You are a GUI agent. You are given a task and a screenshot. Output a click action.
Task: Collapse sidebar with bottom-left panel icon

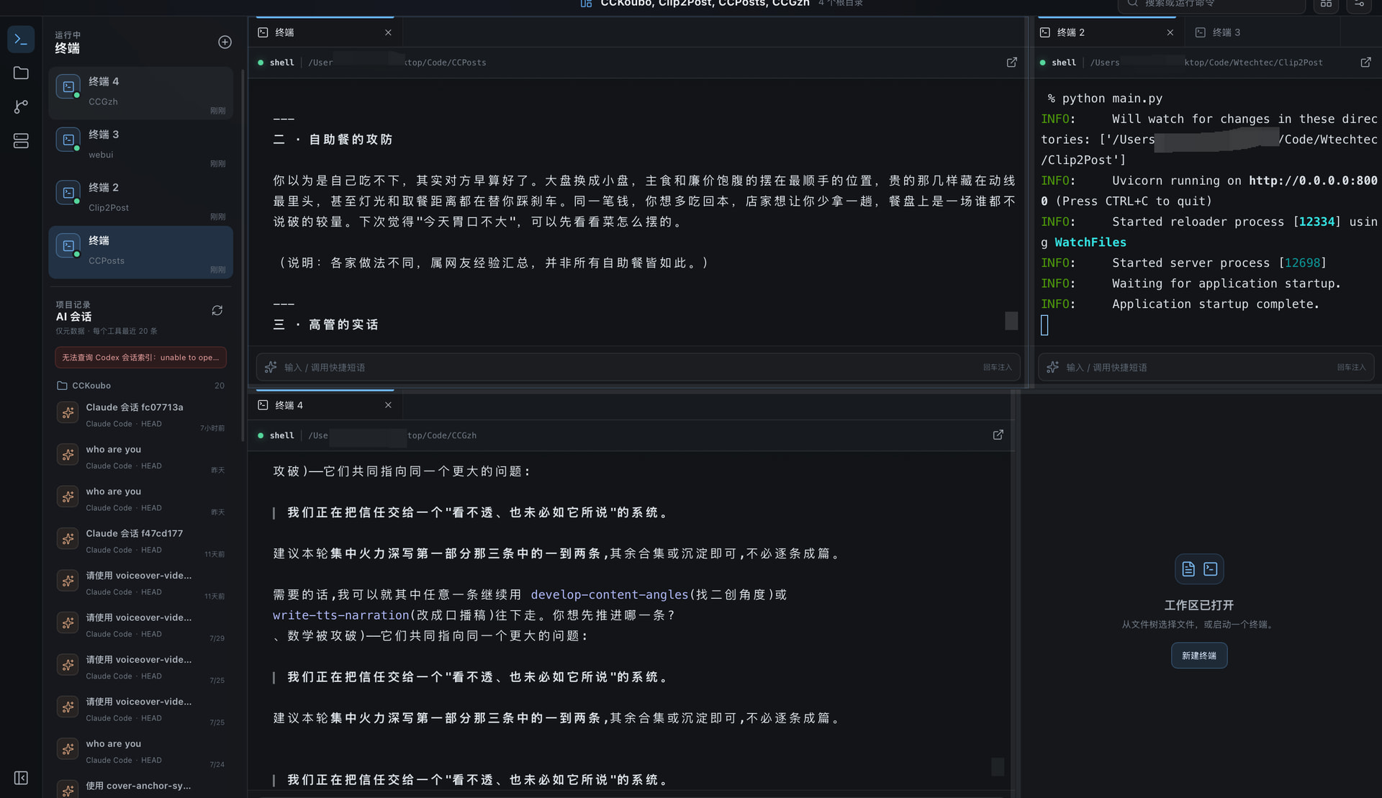click(x=21, y=778)
